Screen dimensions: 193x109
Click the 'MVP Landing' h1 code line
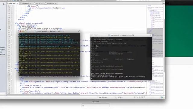27,27
